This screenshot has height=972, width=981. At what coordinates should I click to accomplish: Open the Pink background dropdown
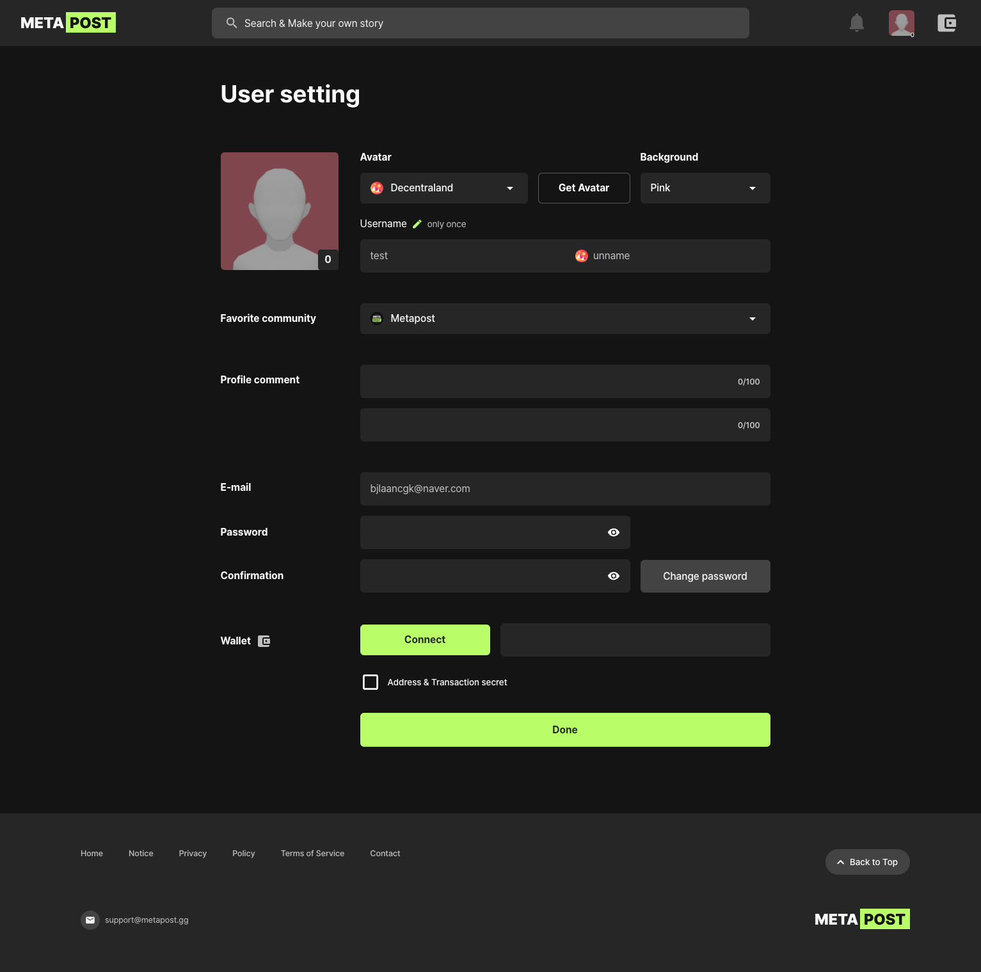[705, 188]
